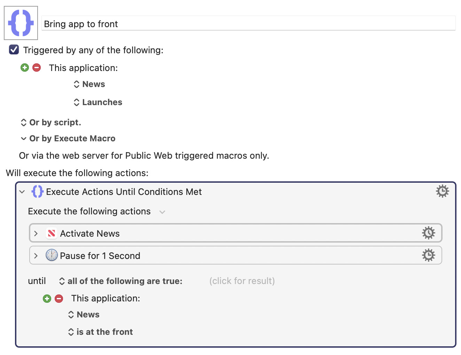
Task: Click the clock icon in Pause action
Action: tap(52, 255)
